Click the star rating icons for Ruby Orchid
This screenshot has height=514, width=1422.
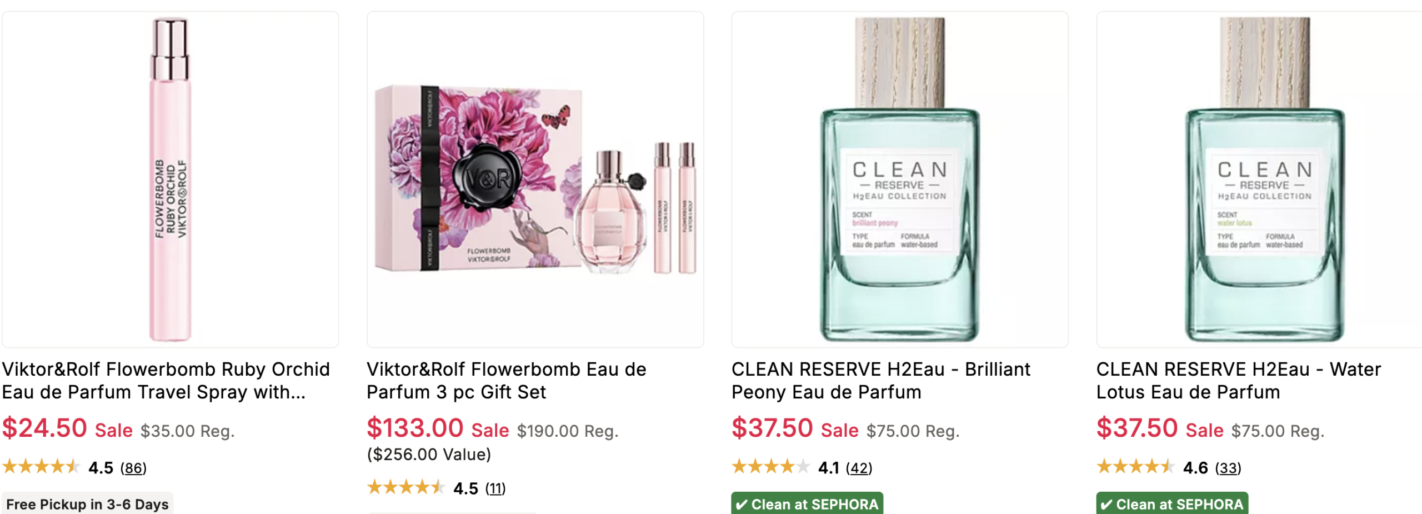[41, 467]
